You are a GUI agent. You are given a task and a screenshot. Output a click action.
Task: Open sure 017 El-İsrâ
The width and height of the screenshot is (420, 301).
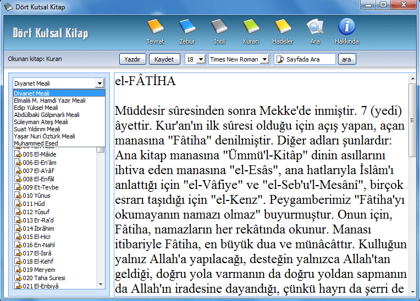37,253
